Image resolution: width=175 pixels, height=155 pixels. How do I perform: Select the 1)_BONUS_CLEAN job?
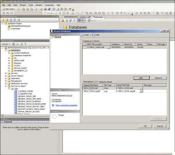tap(25, 91)
